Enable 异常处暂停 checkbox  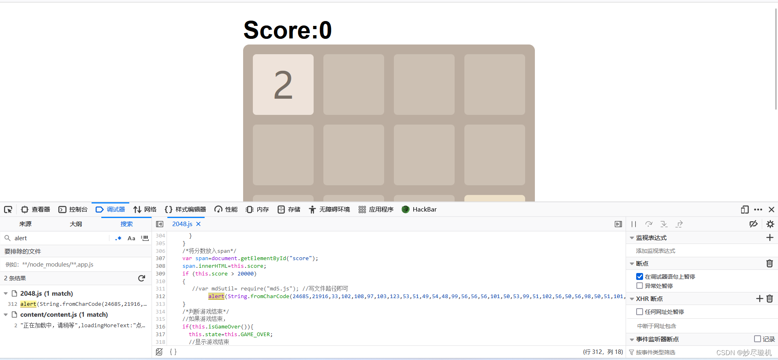click(640, 286)
